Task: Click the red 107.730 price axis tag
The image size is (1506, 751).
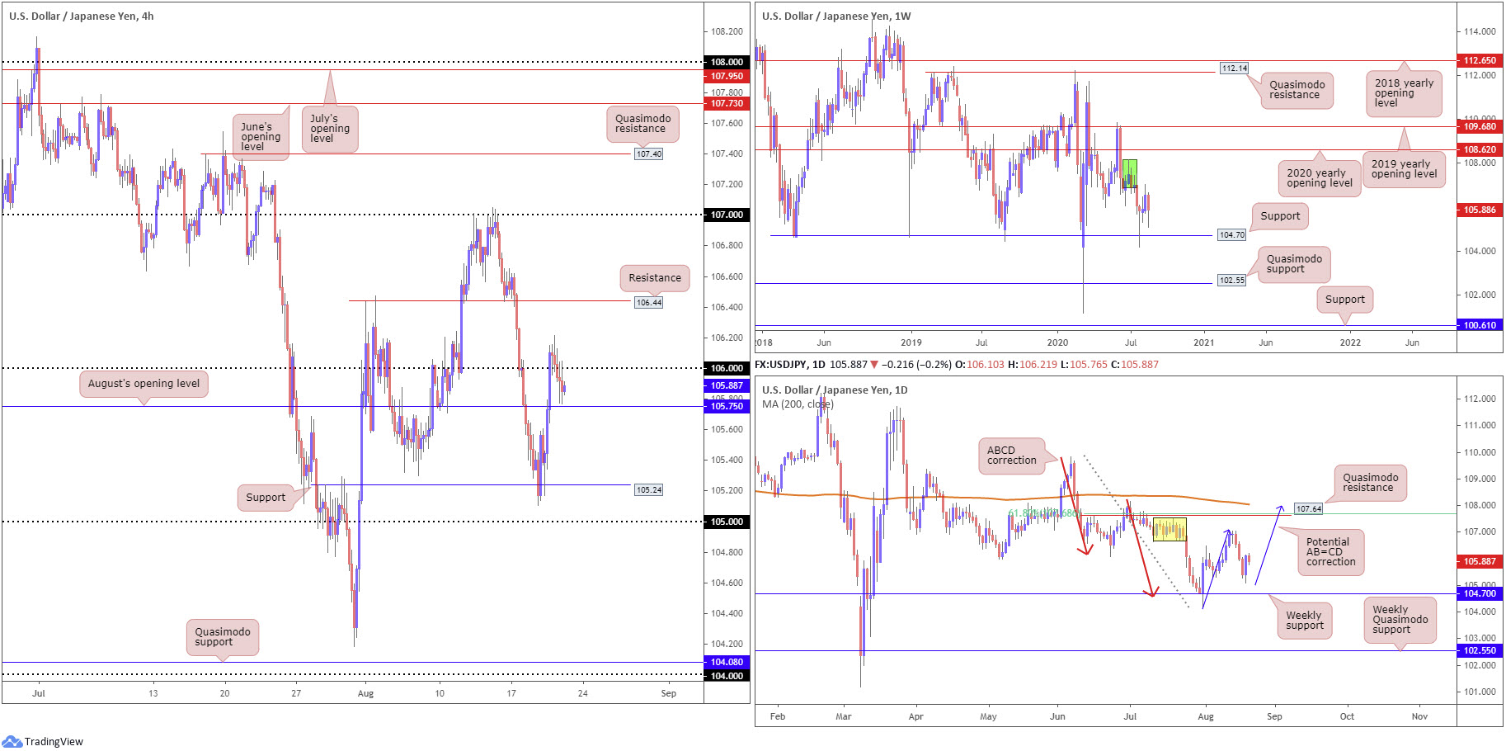Action: click(726, 103)
